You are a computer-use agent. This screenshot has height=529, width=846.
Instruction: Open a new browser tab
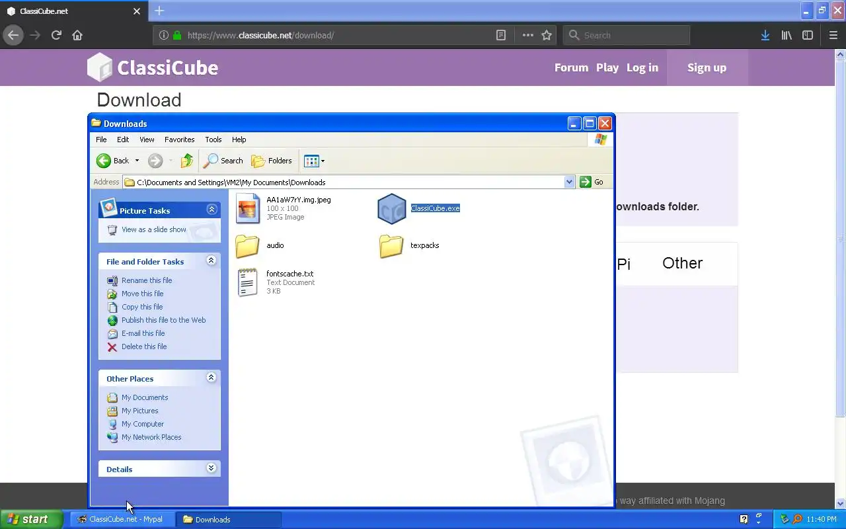point(159,11)
